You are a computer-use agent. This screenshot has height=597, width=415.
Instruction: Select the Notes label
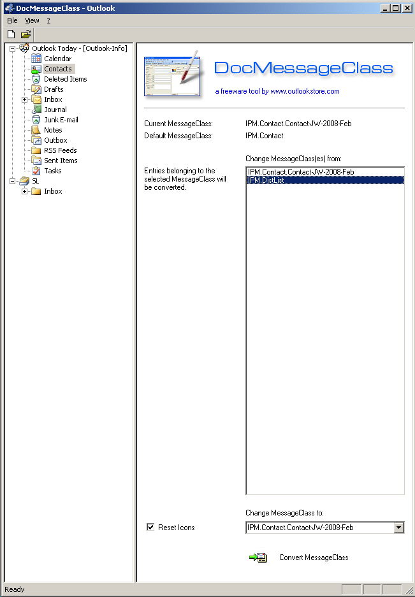coord(53,130)
